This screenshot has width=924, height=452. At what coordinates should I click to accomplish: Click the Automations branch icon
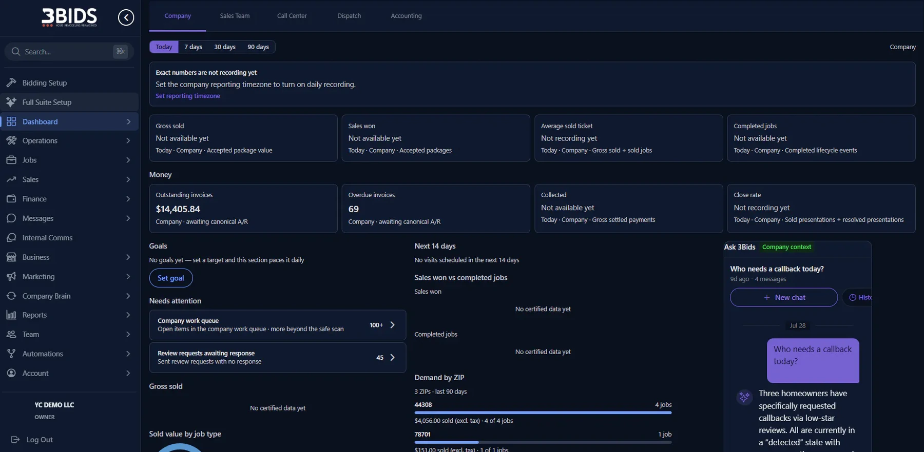coord(11,354)
